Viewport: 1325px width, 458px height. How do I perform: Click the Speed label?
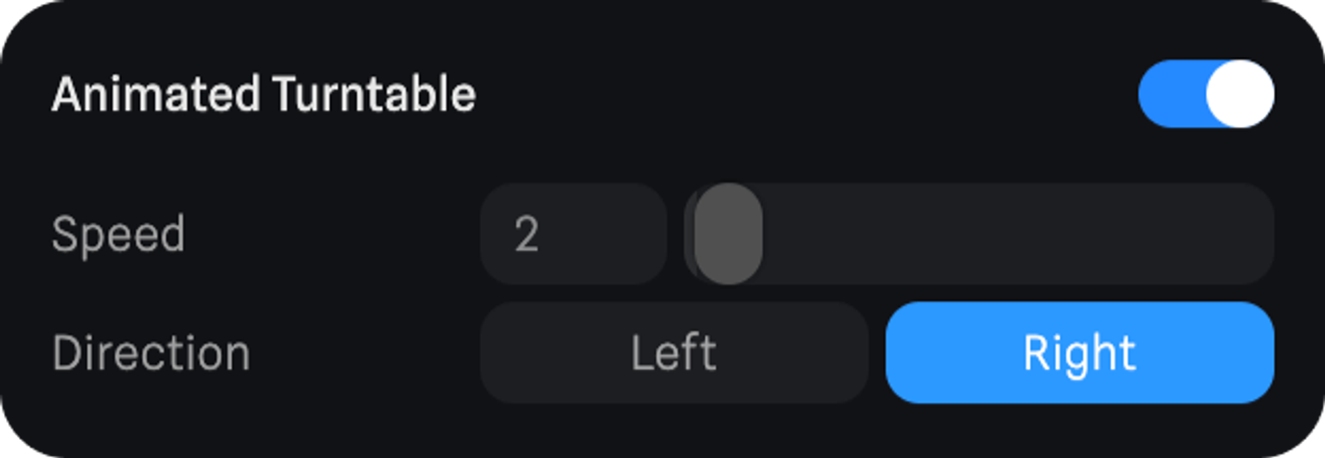pos(118,234)
